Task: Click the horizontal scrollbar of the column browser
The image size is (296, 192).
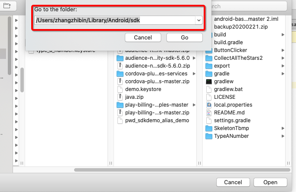Action: [182, 170]
